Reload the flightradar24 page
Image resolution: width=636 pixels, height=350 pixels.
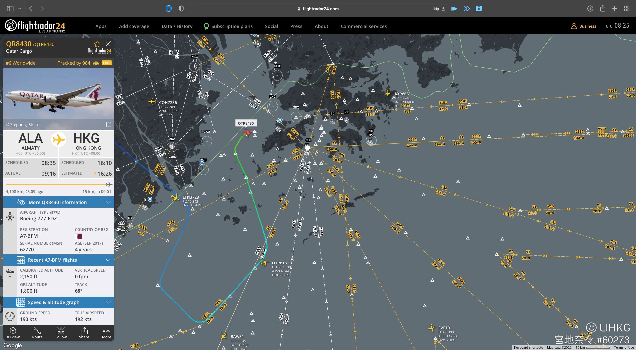443,9
